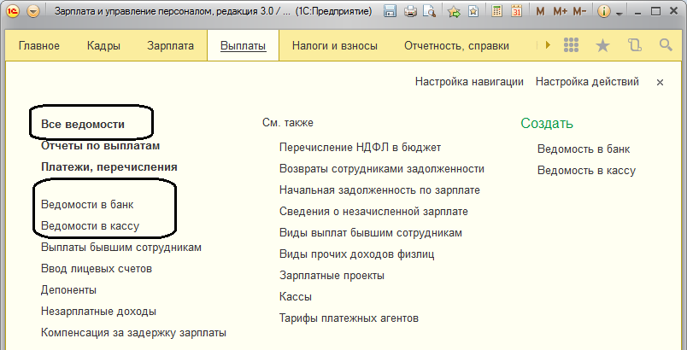Open Начальная задолженность по зарплате
687x350 pixels.
(x=379, y=190)
